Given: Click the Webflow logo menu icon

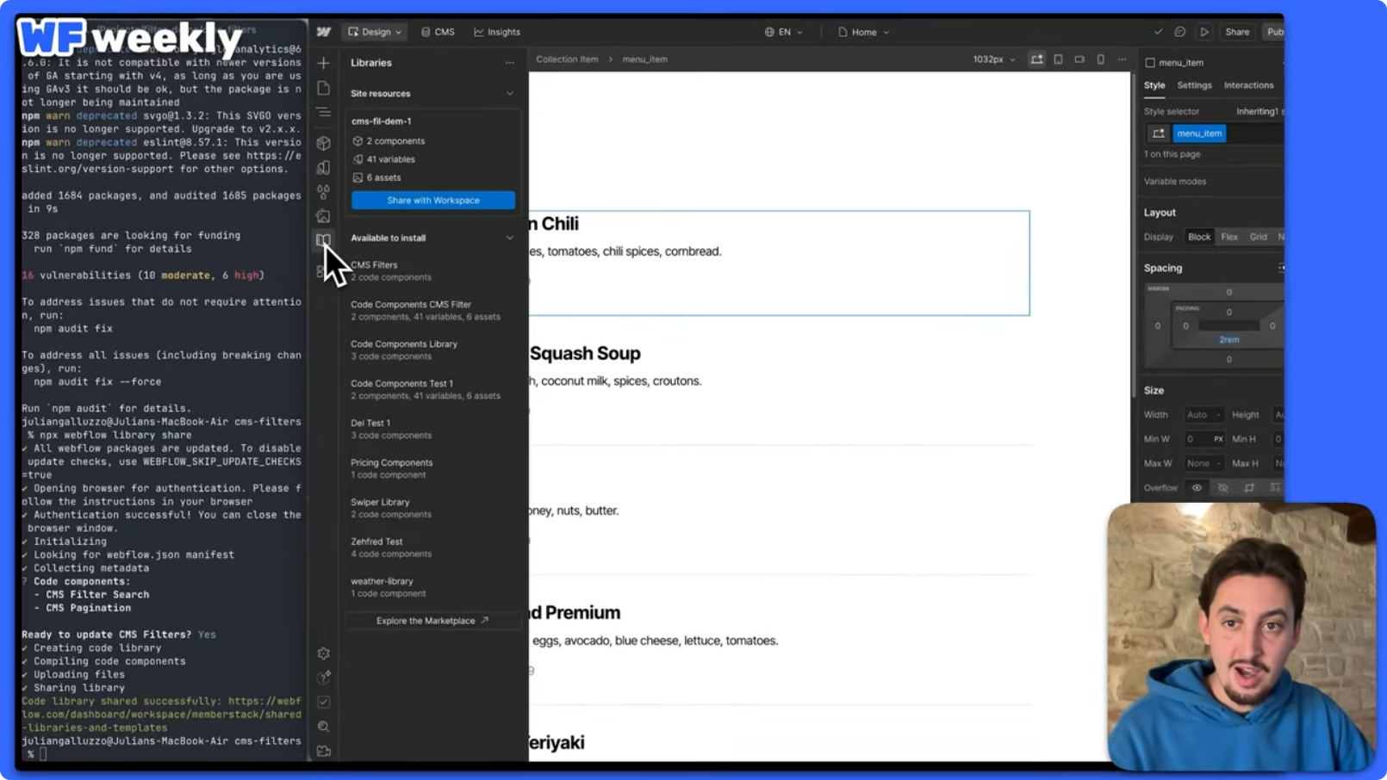Looking at the screenshot, I should (x=324, y=32).
